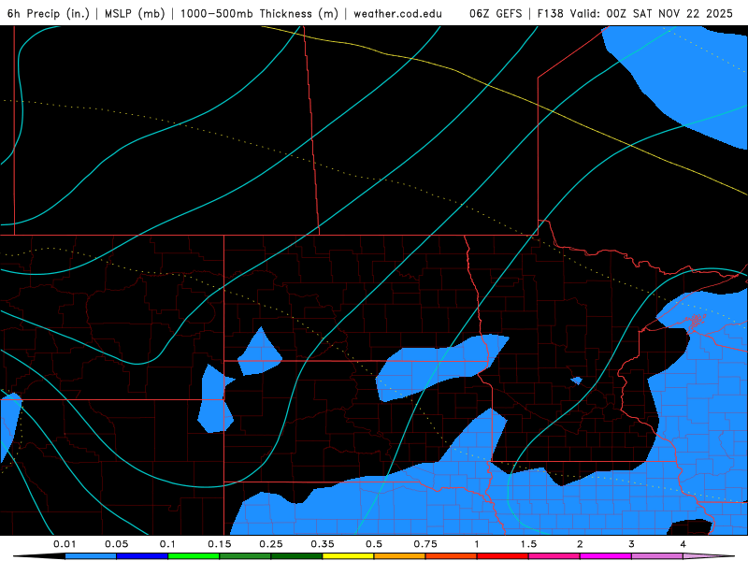Click the weather.cod.edu text
Viewport: 748px width, 561px height.
coord(398,13)
